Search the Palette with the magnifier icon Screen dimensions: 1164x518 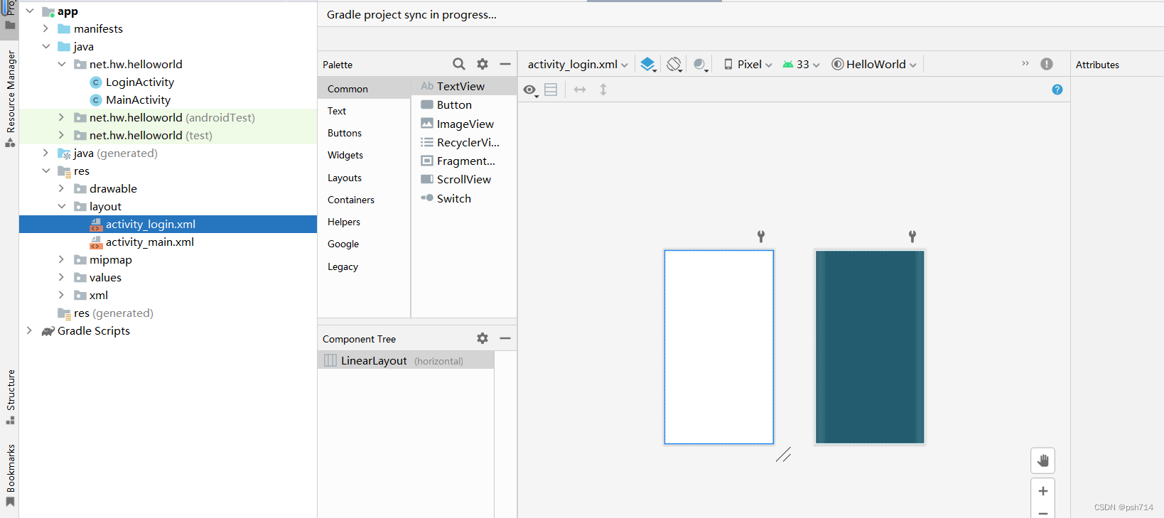point(459,64)
